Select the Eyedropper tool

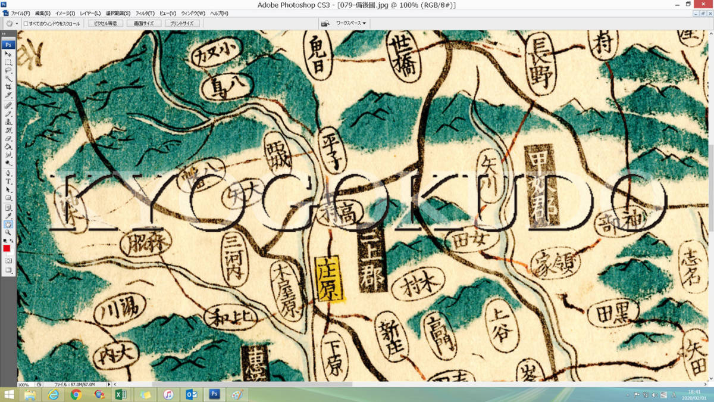pyautogui.click(x=8, y=216)
